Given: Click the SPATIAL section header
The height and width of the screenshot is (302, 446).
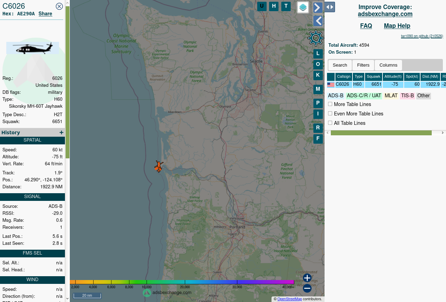Looking at the screenshot, I should [32, 140].
